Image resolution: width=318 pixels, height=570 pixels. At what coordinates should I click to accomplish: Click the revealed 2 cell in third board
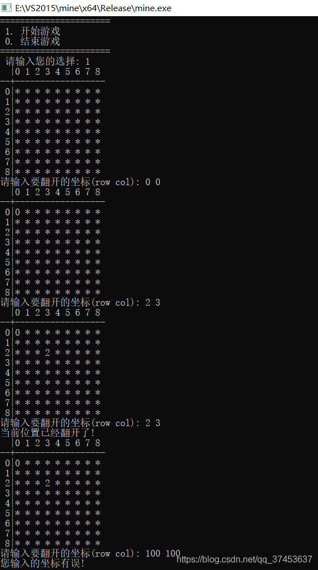[x=47, y=352]
